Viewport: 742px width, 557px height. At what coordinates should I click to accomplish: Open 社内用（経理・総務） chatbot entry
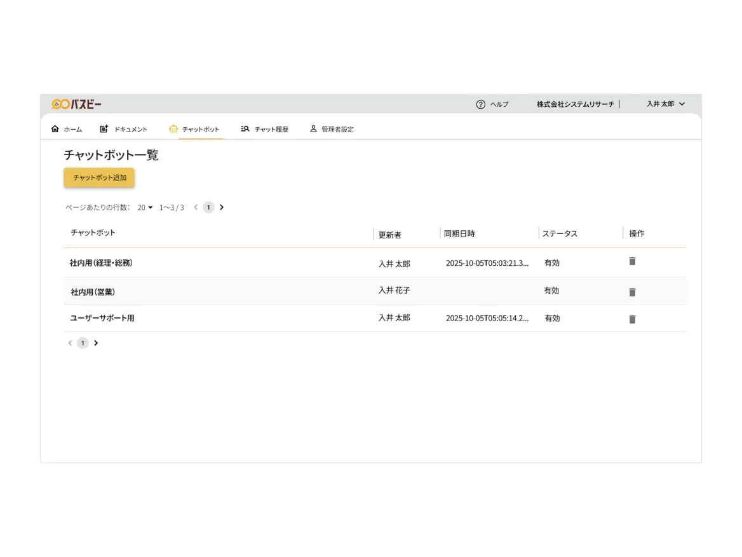point(101,263)
